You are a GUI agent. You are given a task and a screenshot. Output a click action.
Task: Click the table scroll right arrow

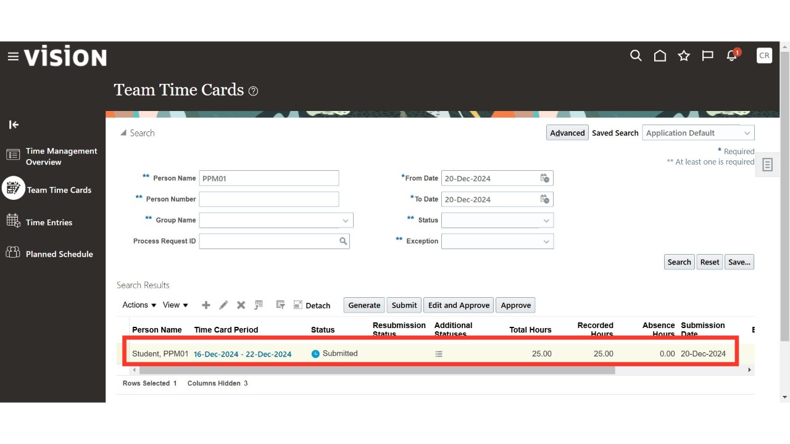[x=750, y=370]
